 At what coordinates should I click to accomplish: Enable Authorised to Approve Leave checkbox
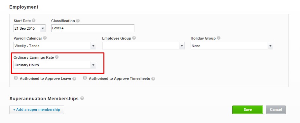(x=16, y=78)
